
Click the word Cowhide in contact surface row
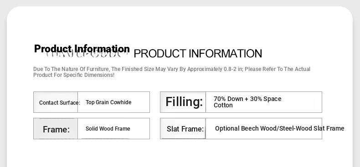point(123,102)
